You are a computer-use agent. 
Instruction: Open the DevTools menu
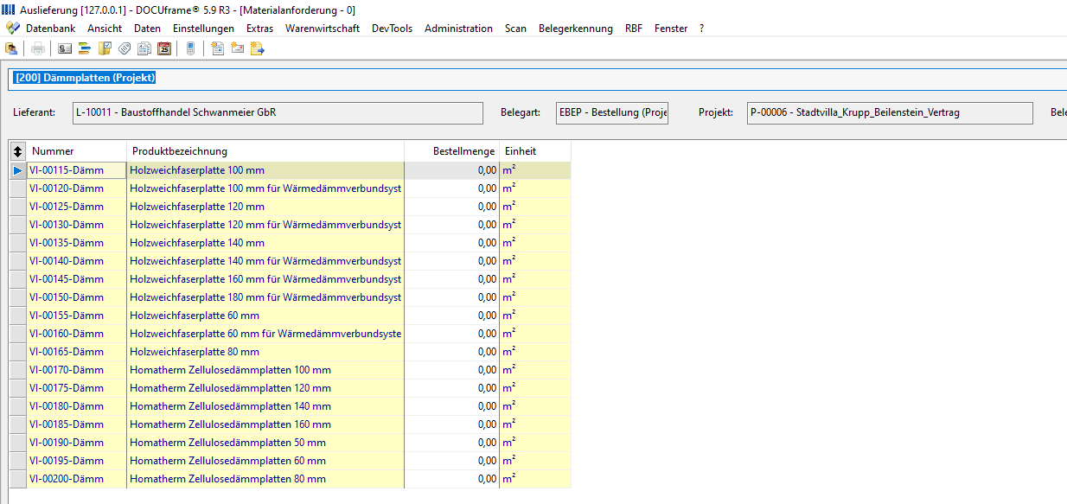pos(393,29)
